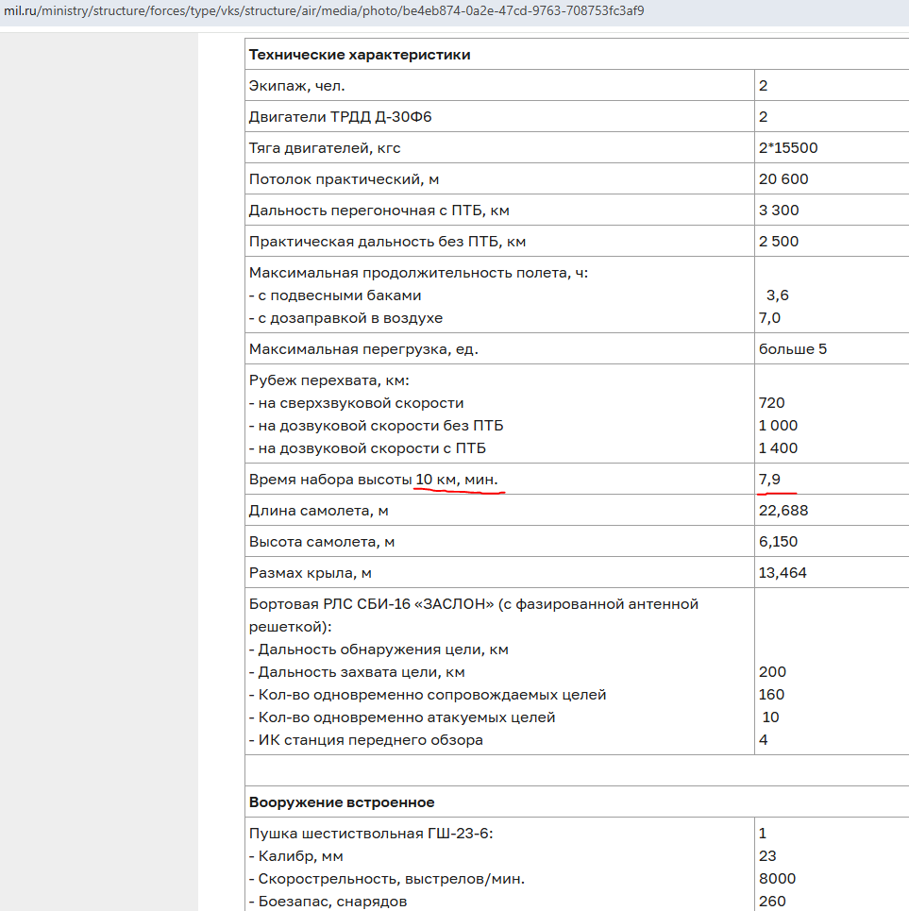This screenshot has height=911, width=909.
Task: Click the value '3,6'
Action: pos(778,295)
